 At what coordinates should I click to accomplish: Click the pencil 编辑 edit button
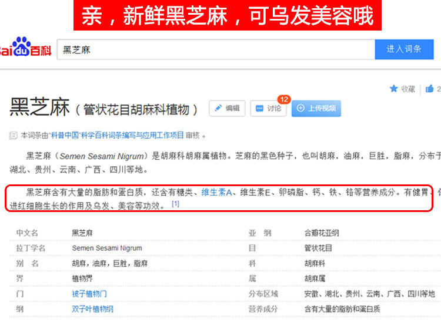click(227, 108)
